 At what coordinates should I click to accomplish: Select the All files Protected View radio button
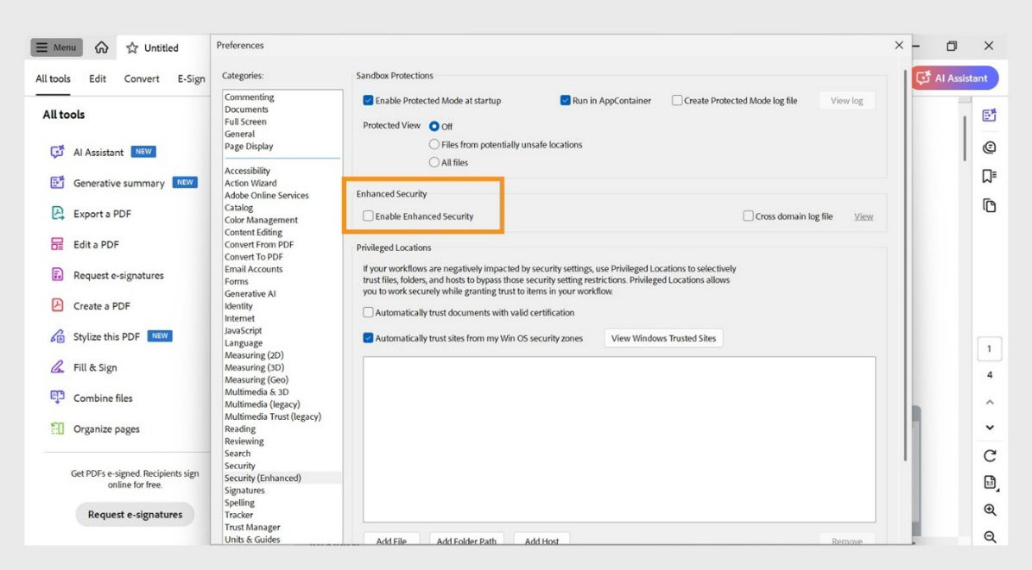click(434, 162)
